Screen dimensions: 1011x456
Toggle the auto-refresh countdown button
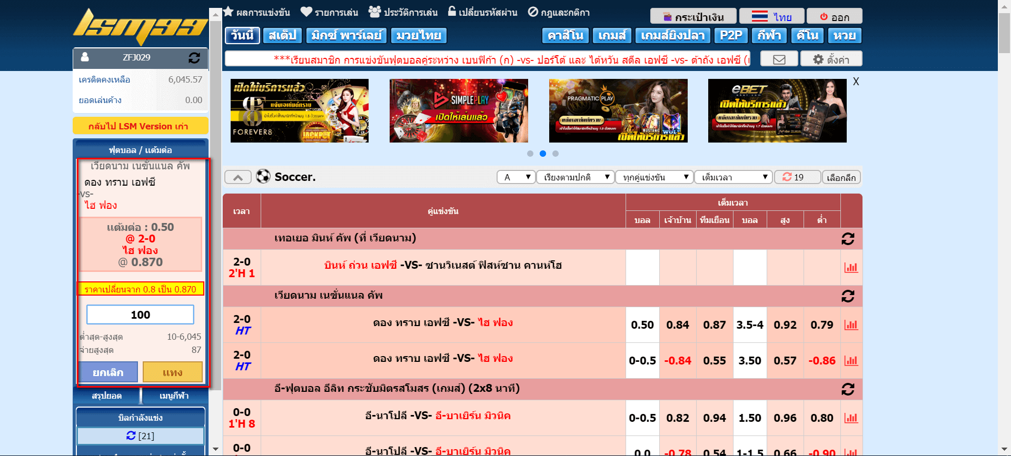click(x=797, y=177)
